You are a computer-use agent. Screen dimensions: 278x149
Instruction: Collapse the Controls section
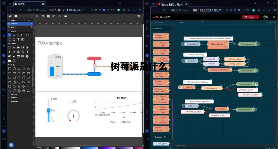(x=9, y=43)
